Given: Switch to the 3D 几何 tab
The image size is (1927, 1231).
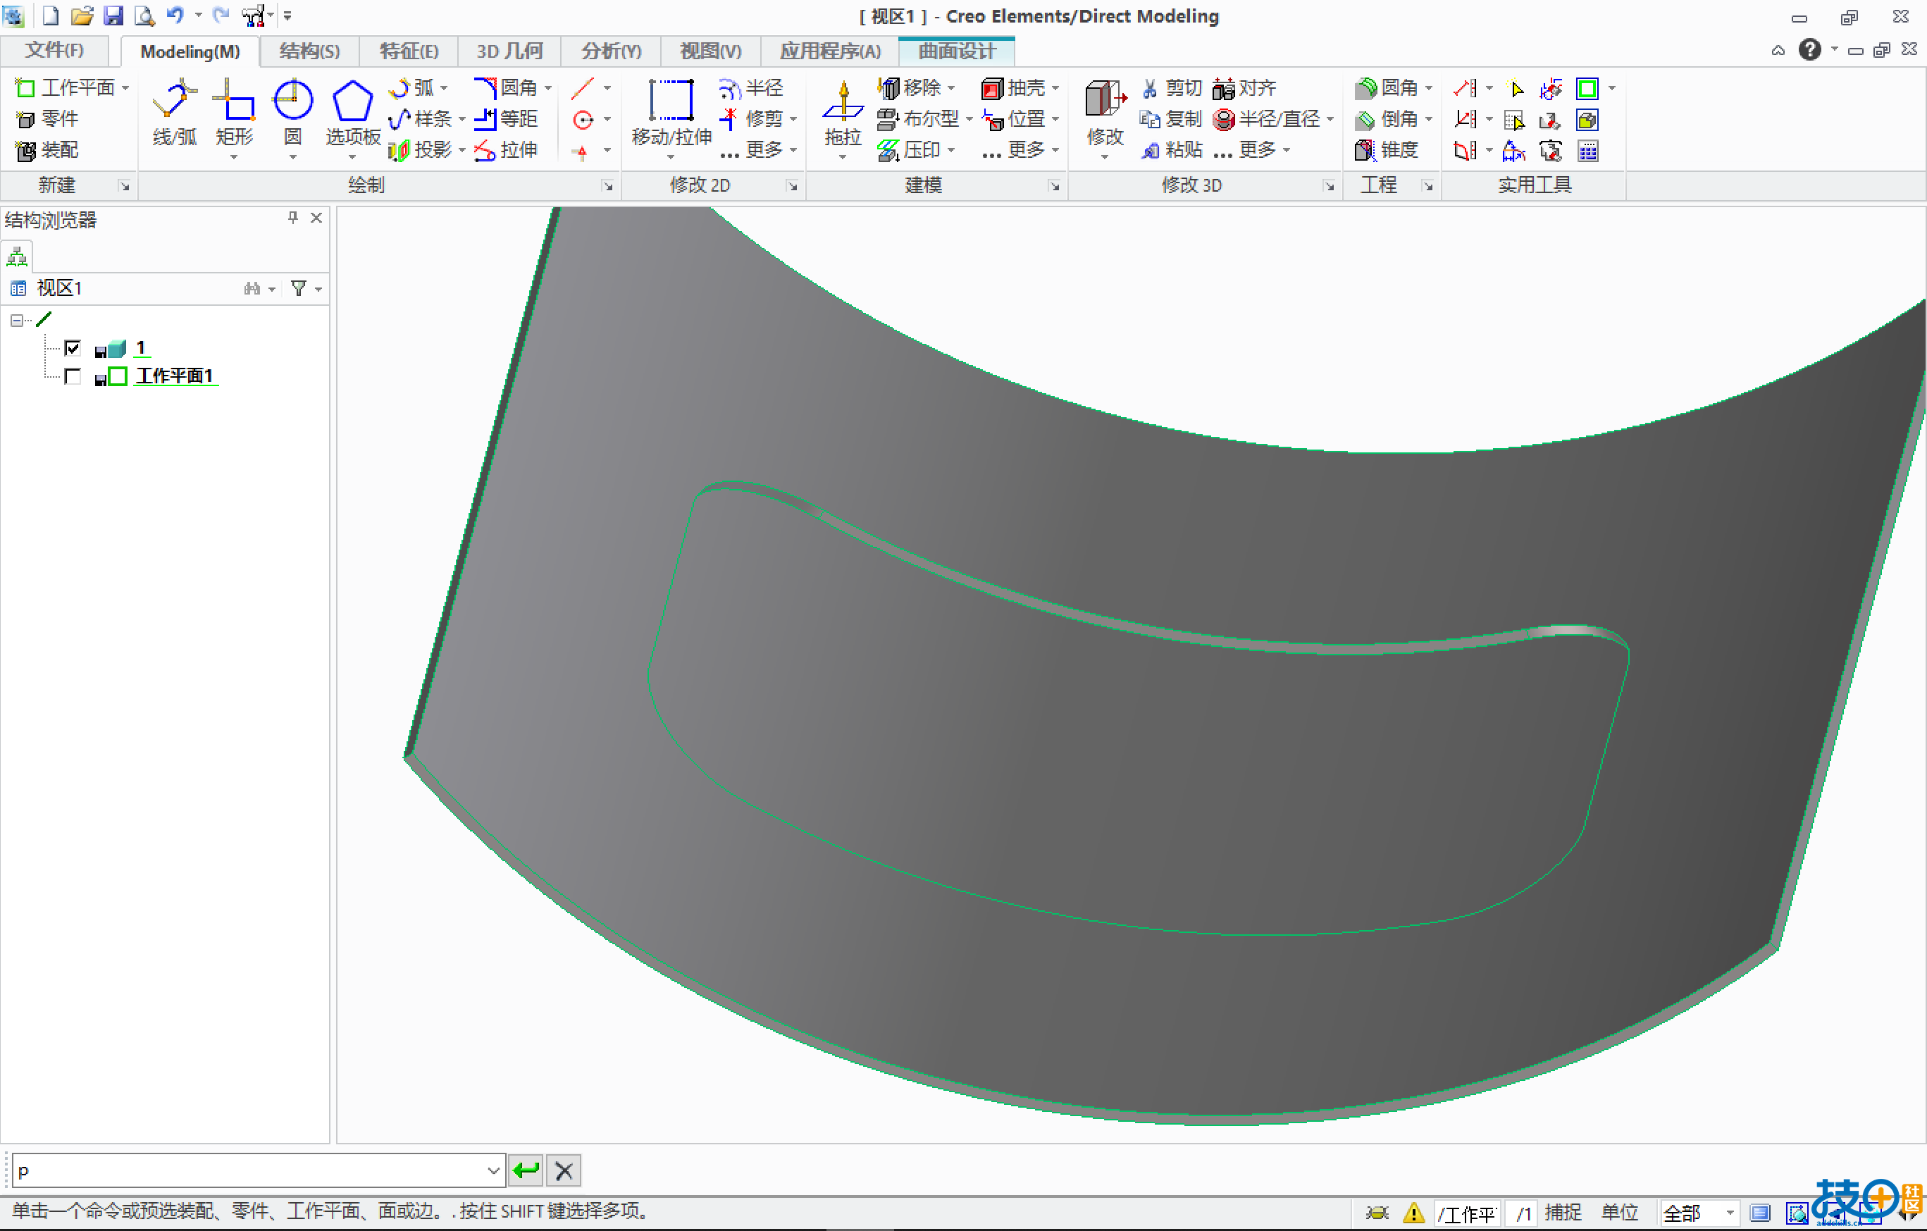Looking at the screenshot, I should [x=510, y=51].
